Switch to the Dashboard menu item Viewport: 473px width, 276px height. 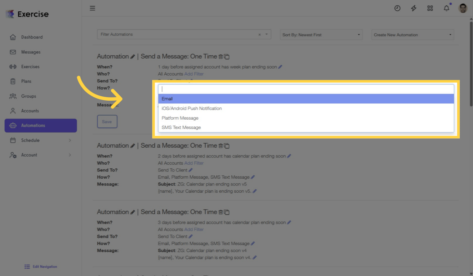click(32, 37)
